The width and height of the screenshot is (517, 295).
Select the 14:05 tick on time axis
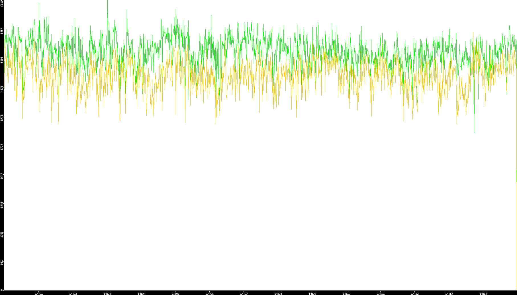(x=175, y=293)
